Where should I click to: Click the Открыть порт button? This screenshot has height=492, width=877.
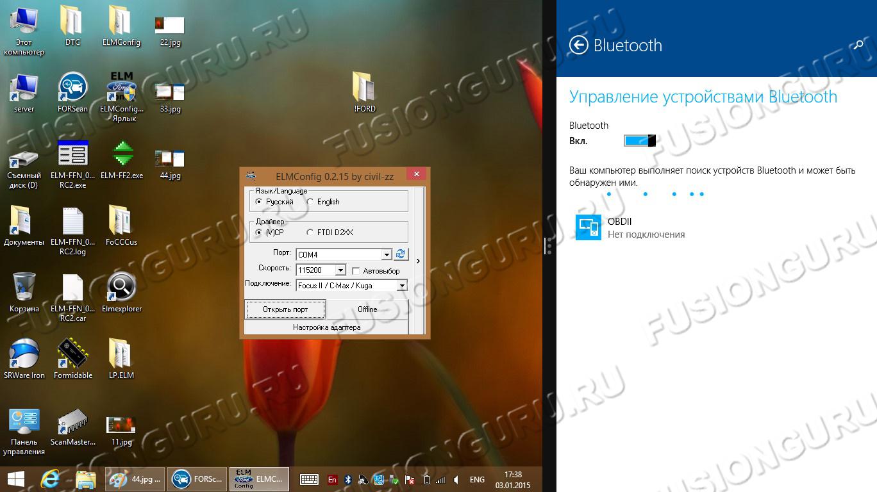[285, 309]
